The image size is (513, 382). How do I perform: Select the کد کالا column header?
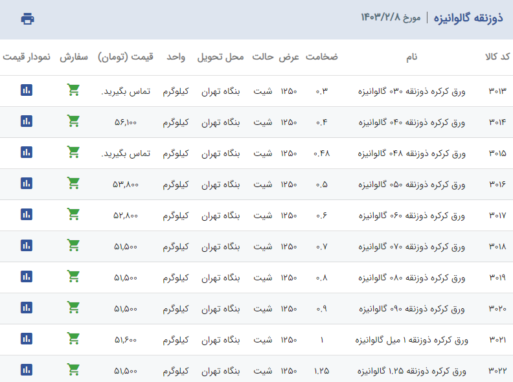497,57
